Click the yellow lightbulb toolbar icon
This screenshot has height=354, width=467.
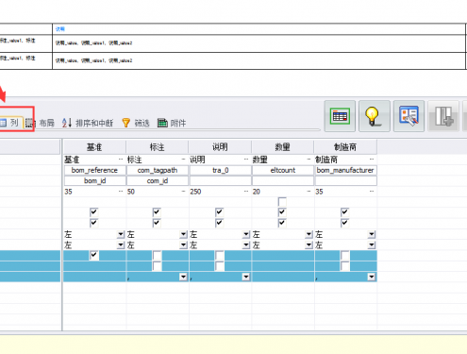pos(375,116)
